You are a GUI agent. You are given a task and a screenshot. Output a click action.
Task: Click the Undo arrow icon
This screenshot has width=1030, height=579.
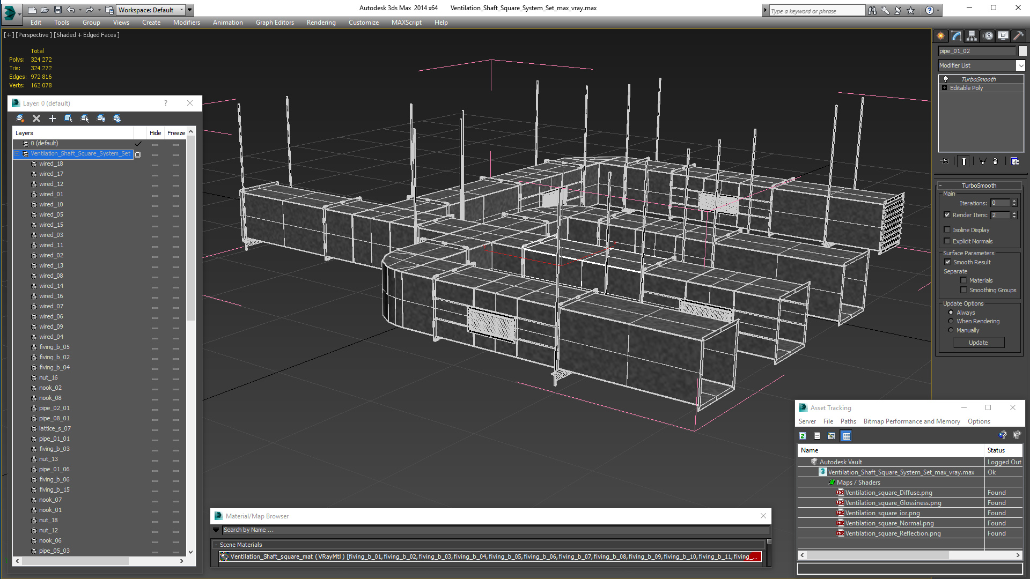tap(71, 10)
